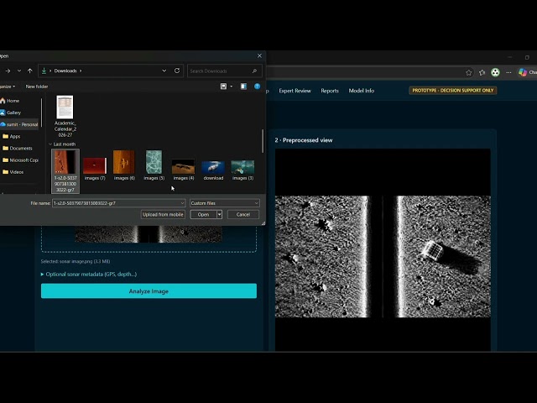The height and width of the screenshot is (403, 537).
Task: Click the file list vertical scrollbar
Action: (263, 141)
